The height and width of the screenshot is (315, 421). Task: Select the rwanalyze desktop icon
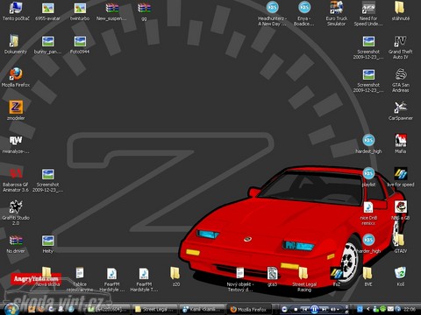pos(16,144)
